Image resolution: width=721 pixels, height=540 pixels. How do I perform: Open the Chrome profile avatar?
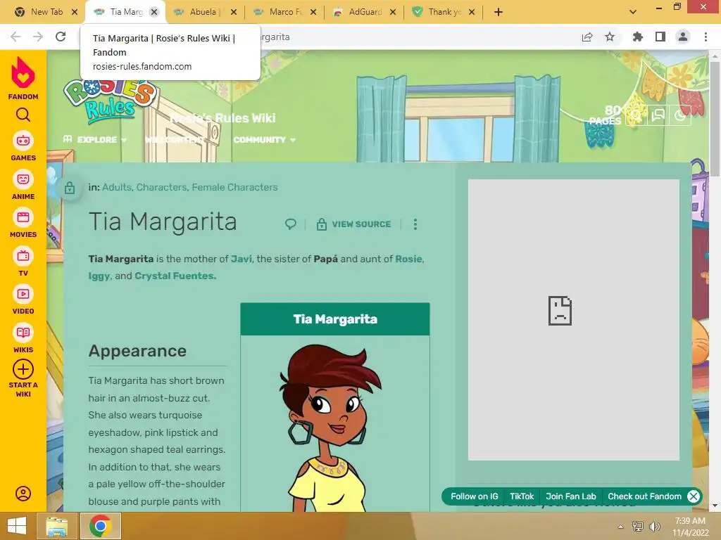(x=683, y=37)
